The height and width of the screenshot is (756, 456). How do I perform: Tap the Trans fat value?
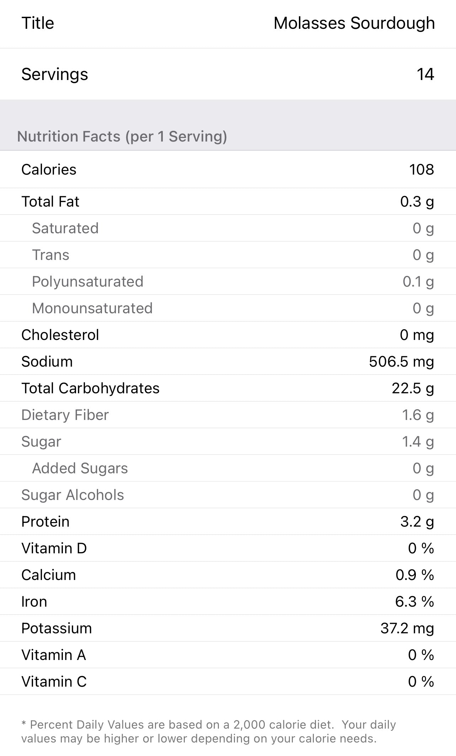[x=423, y=255]
